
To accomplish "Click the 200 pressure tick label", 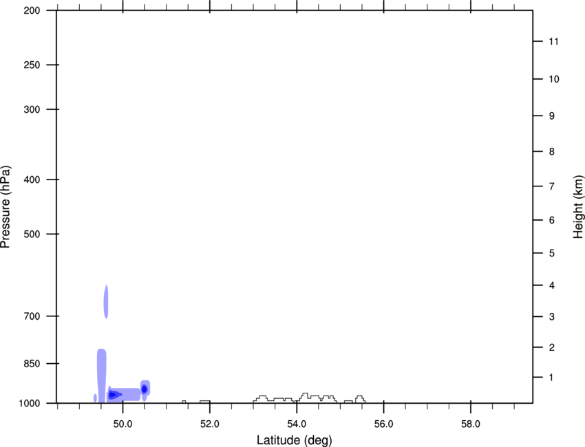I will click(32, 10).
